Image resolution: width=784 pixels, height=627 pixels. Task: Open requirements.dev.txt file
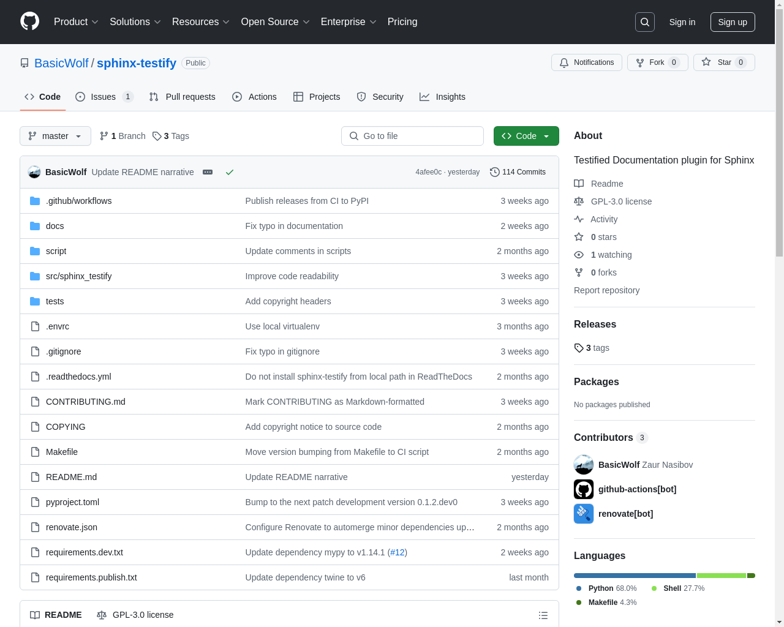pyautogui.click(x=85, y=552)
